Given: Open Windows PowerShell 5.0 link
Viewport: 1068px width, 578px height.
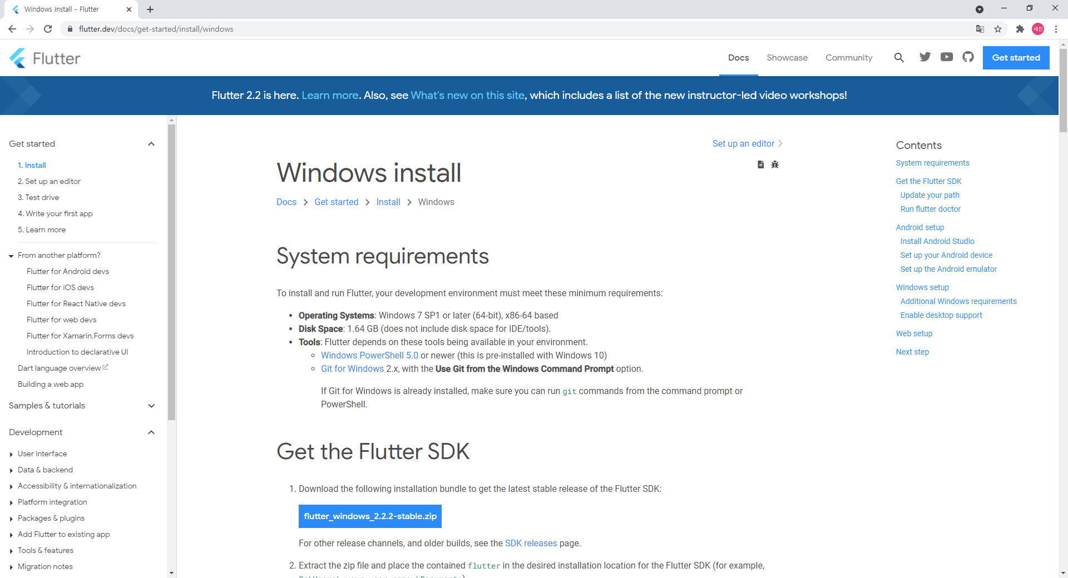Looking at the screenshot, I should click(x=369, y=355).
